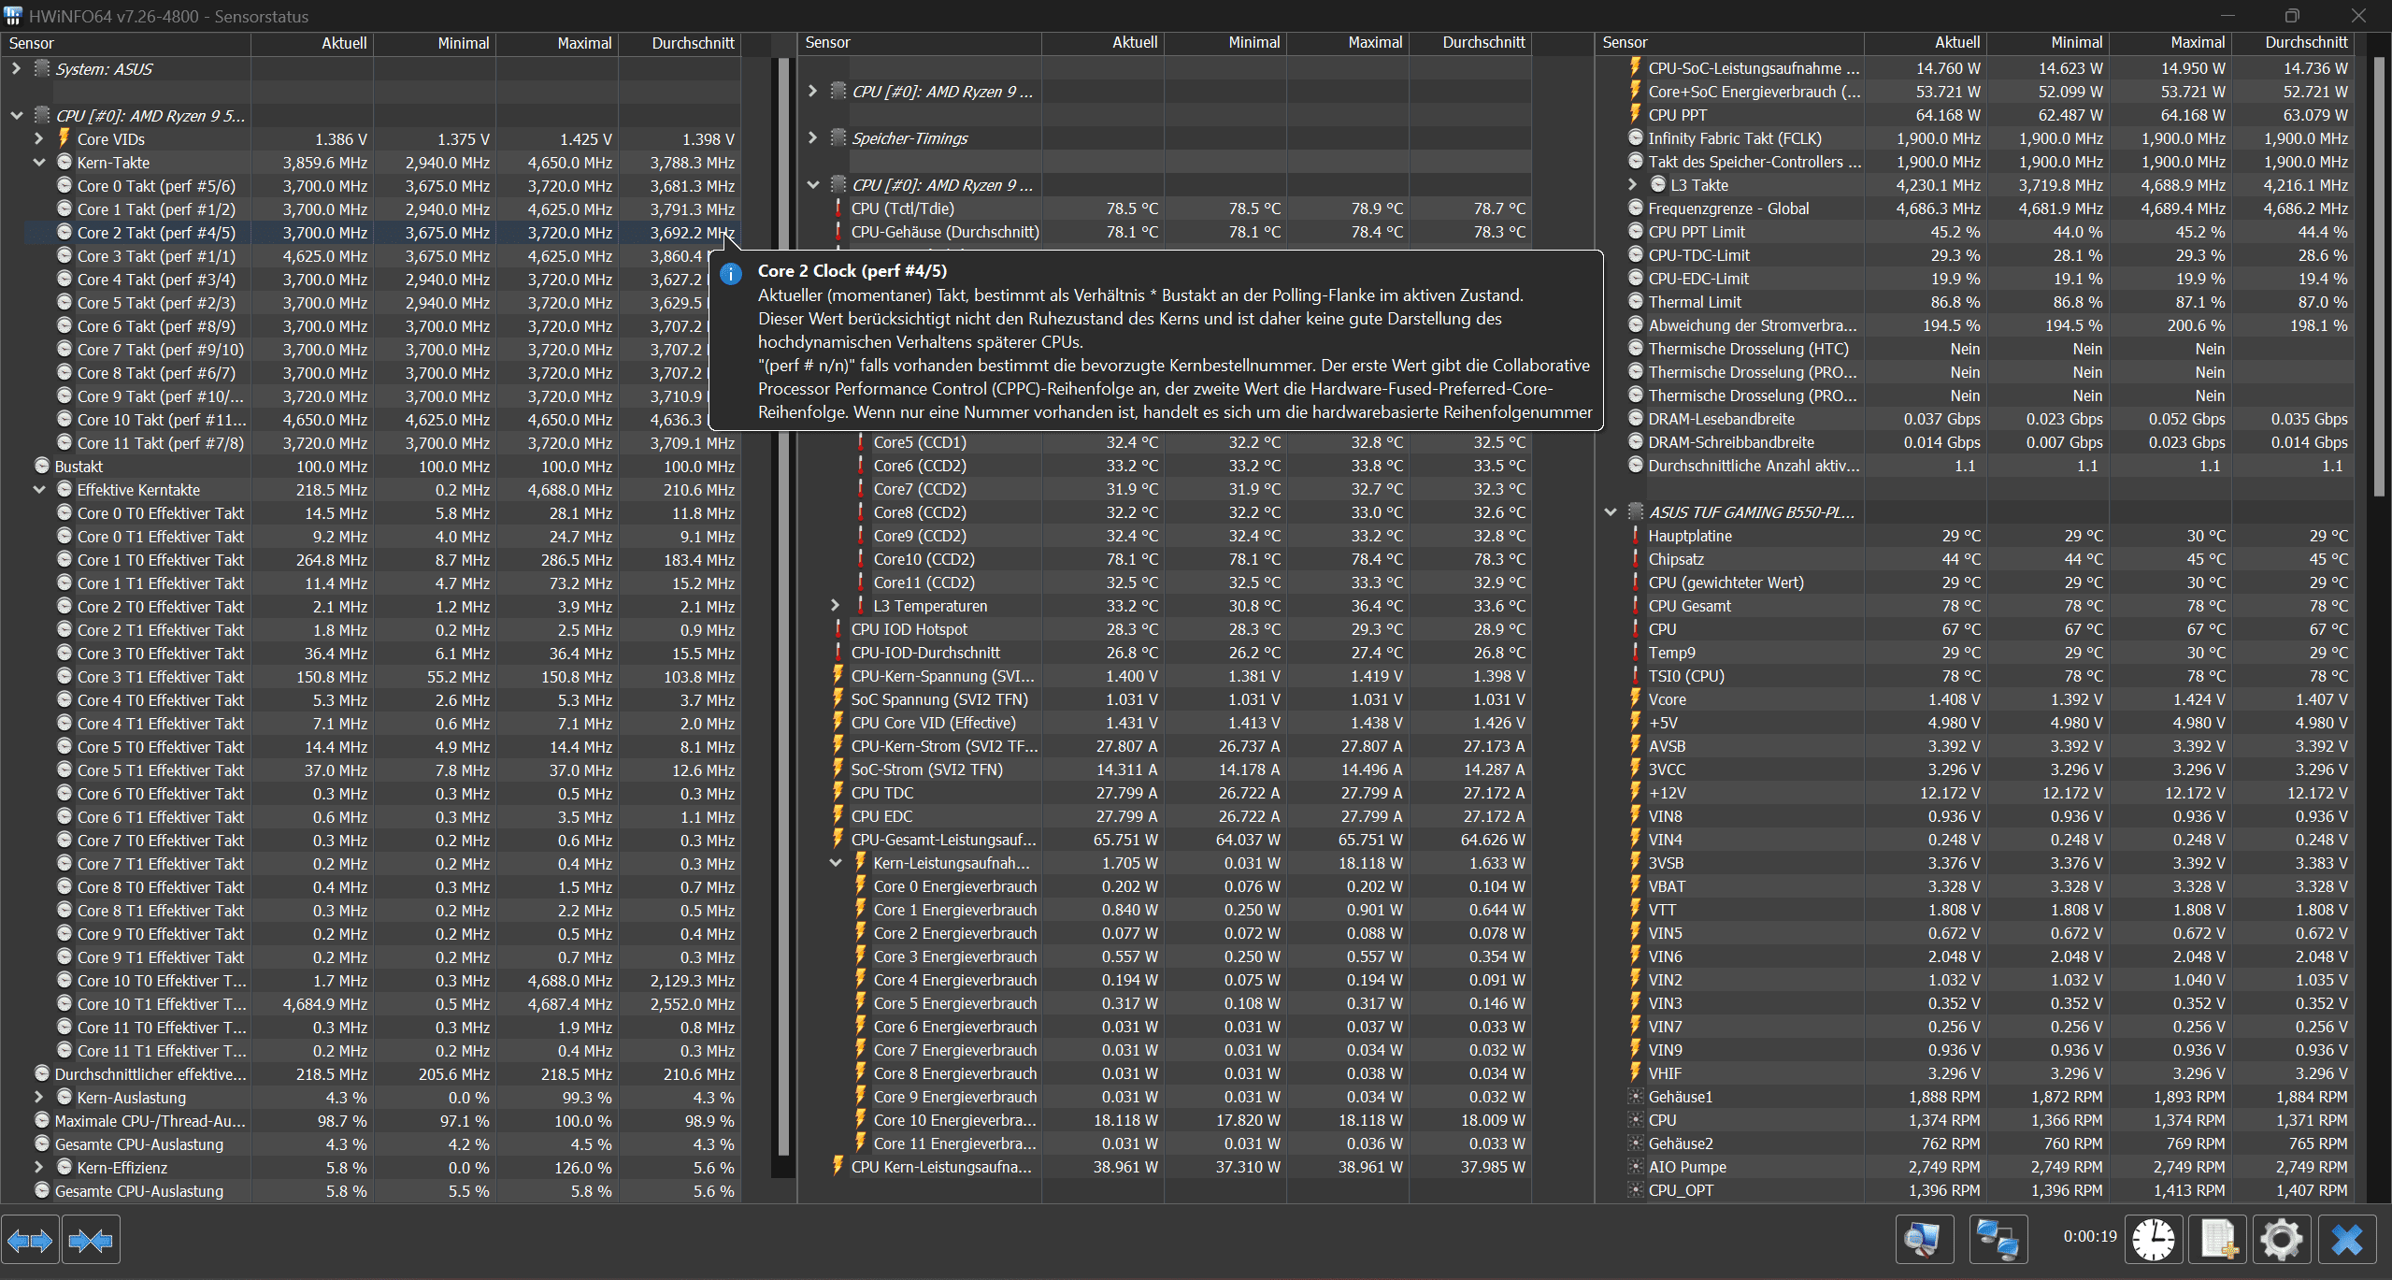Click the chip icon beside System: ASUS

[x=42, y=68]
